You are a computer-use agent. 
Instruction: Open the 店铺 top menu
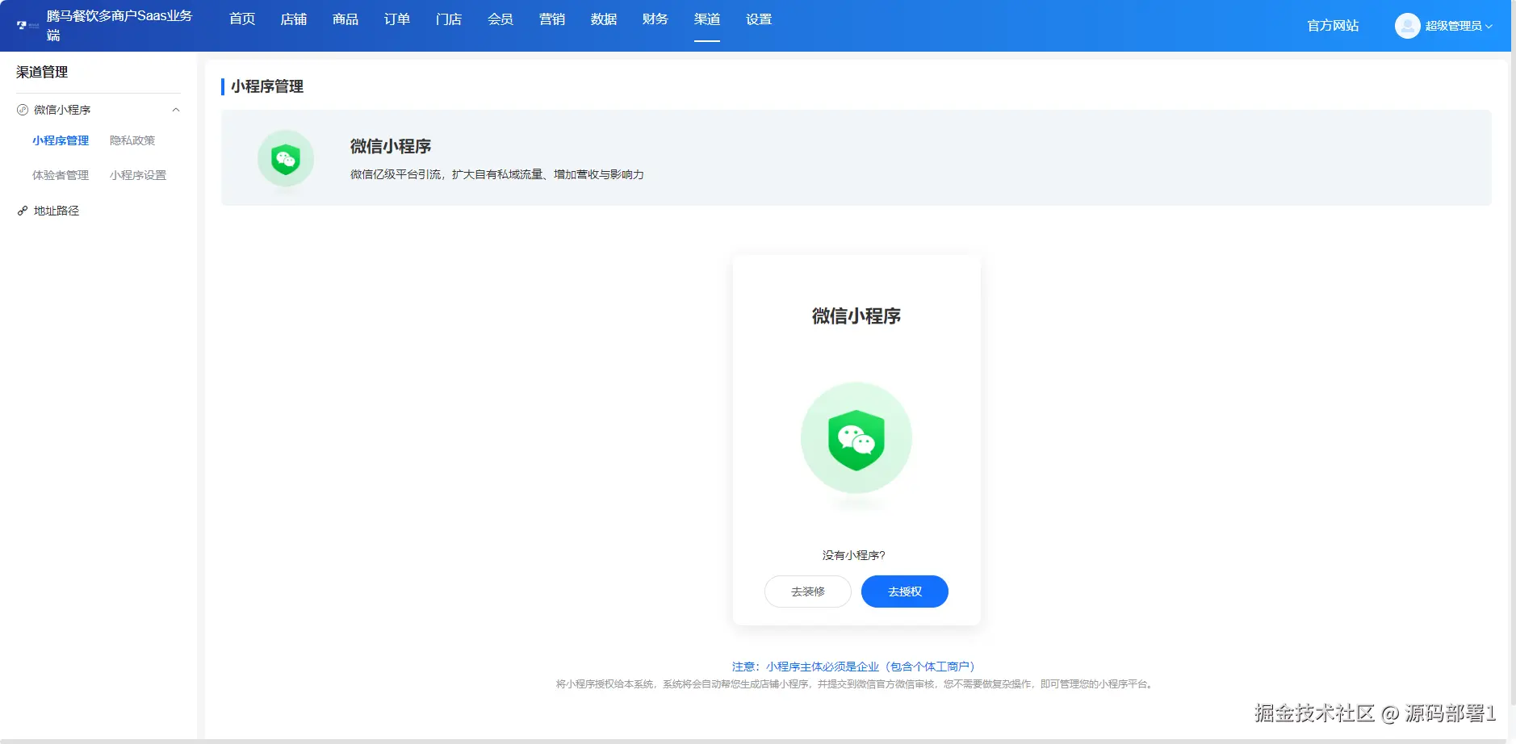(294, 19)
